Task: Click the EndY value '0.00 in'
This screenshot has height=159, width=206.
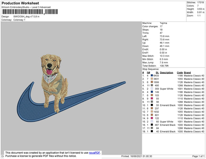Action: pyautogui.click(x=163, y=52)
